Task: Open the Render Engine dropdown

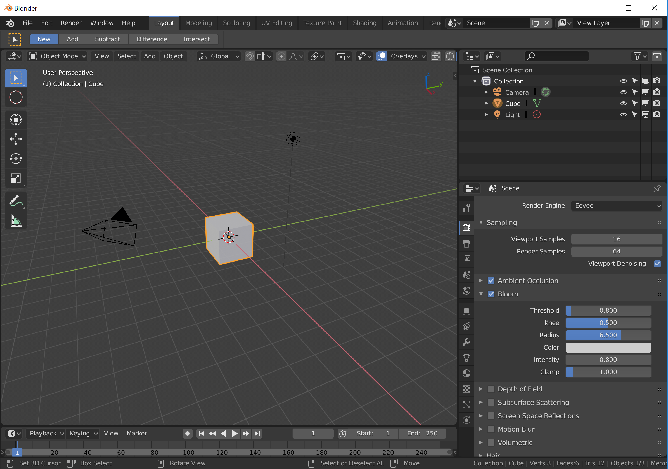Action: (617, 206)
